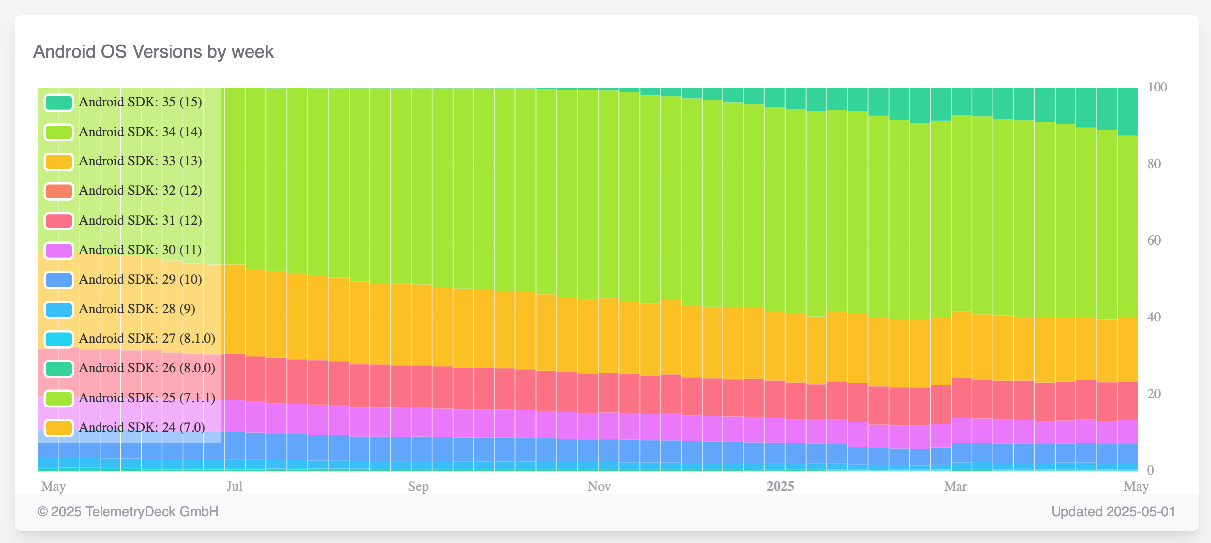Click the Mar marker on the x-axis
This screenshot has height=543, width=1211.
click(x=955, y=486)
